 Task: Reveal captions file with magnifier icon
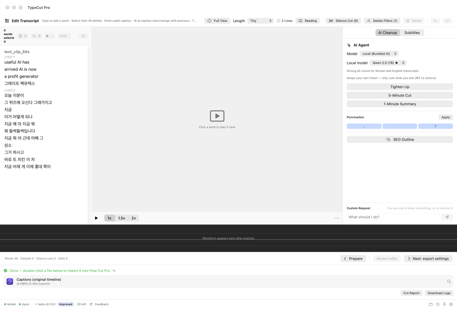[449, 282]
